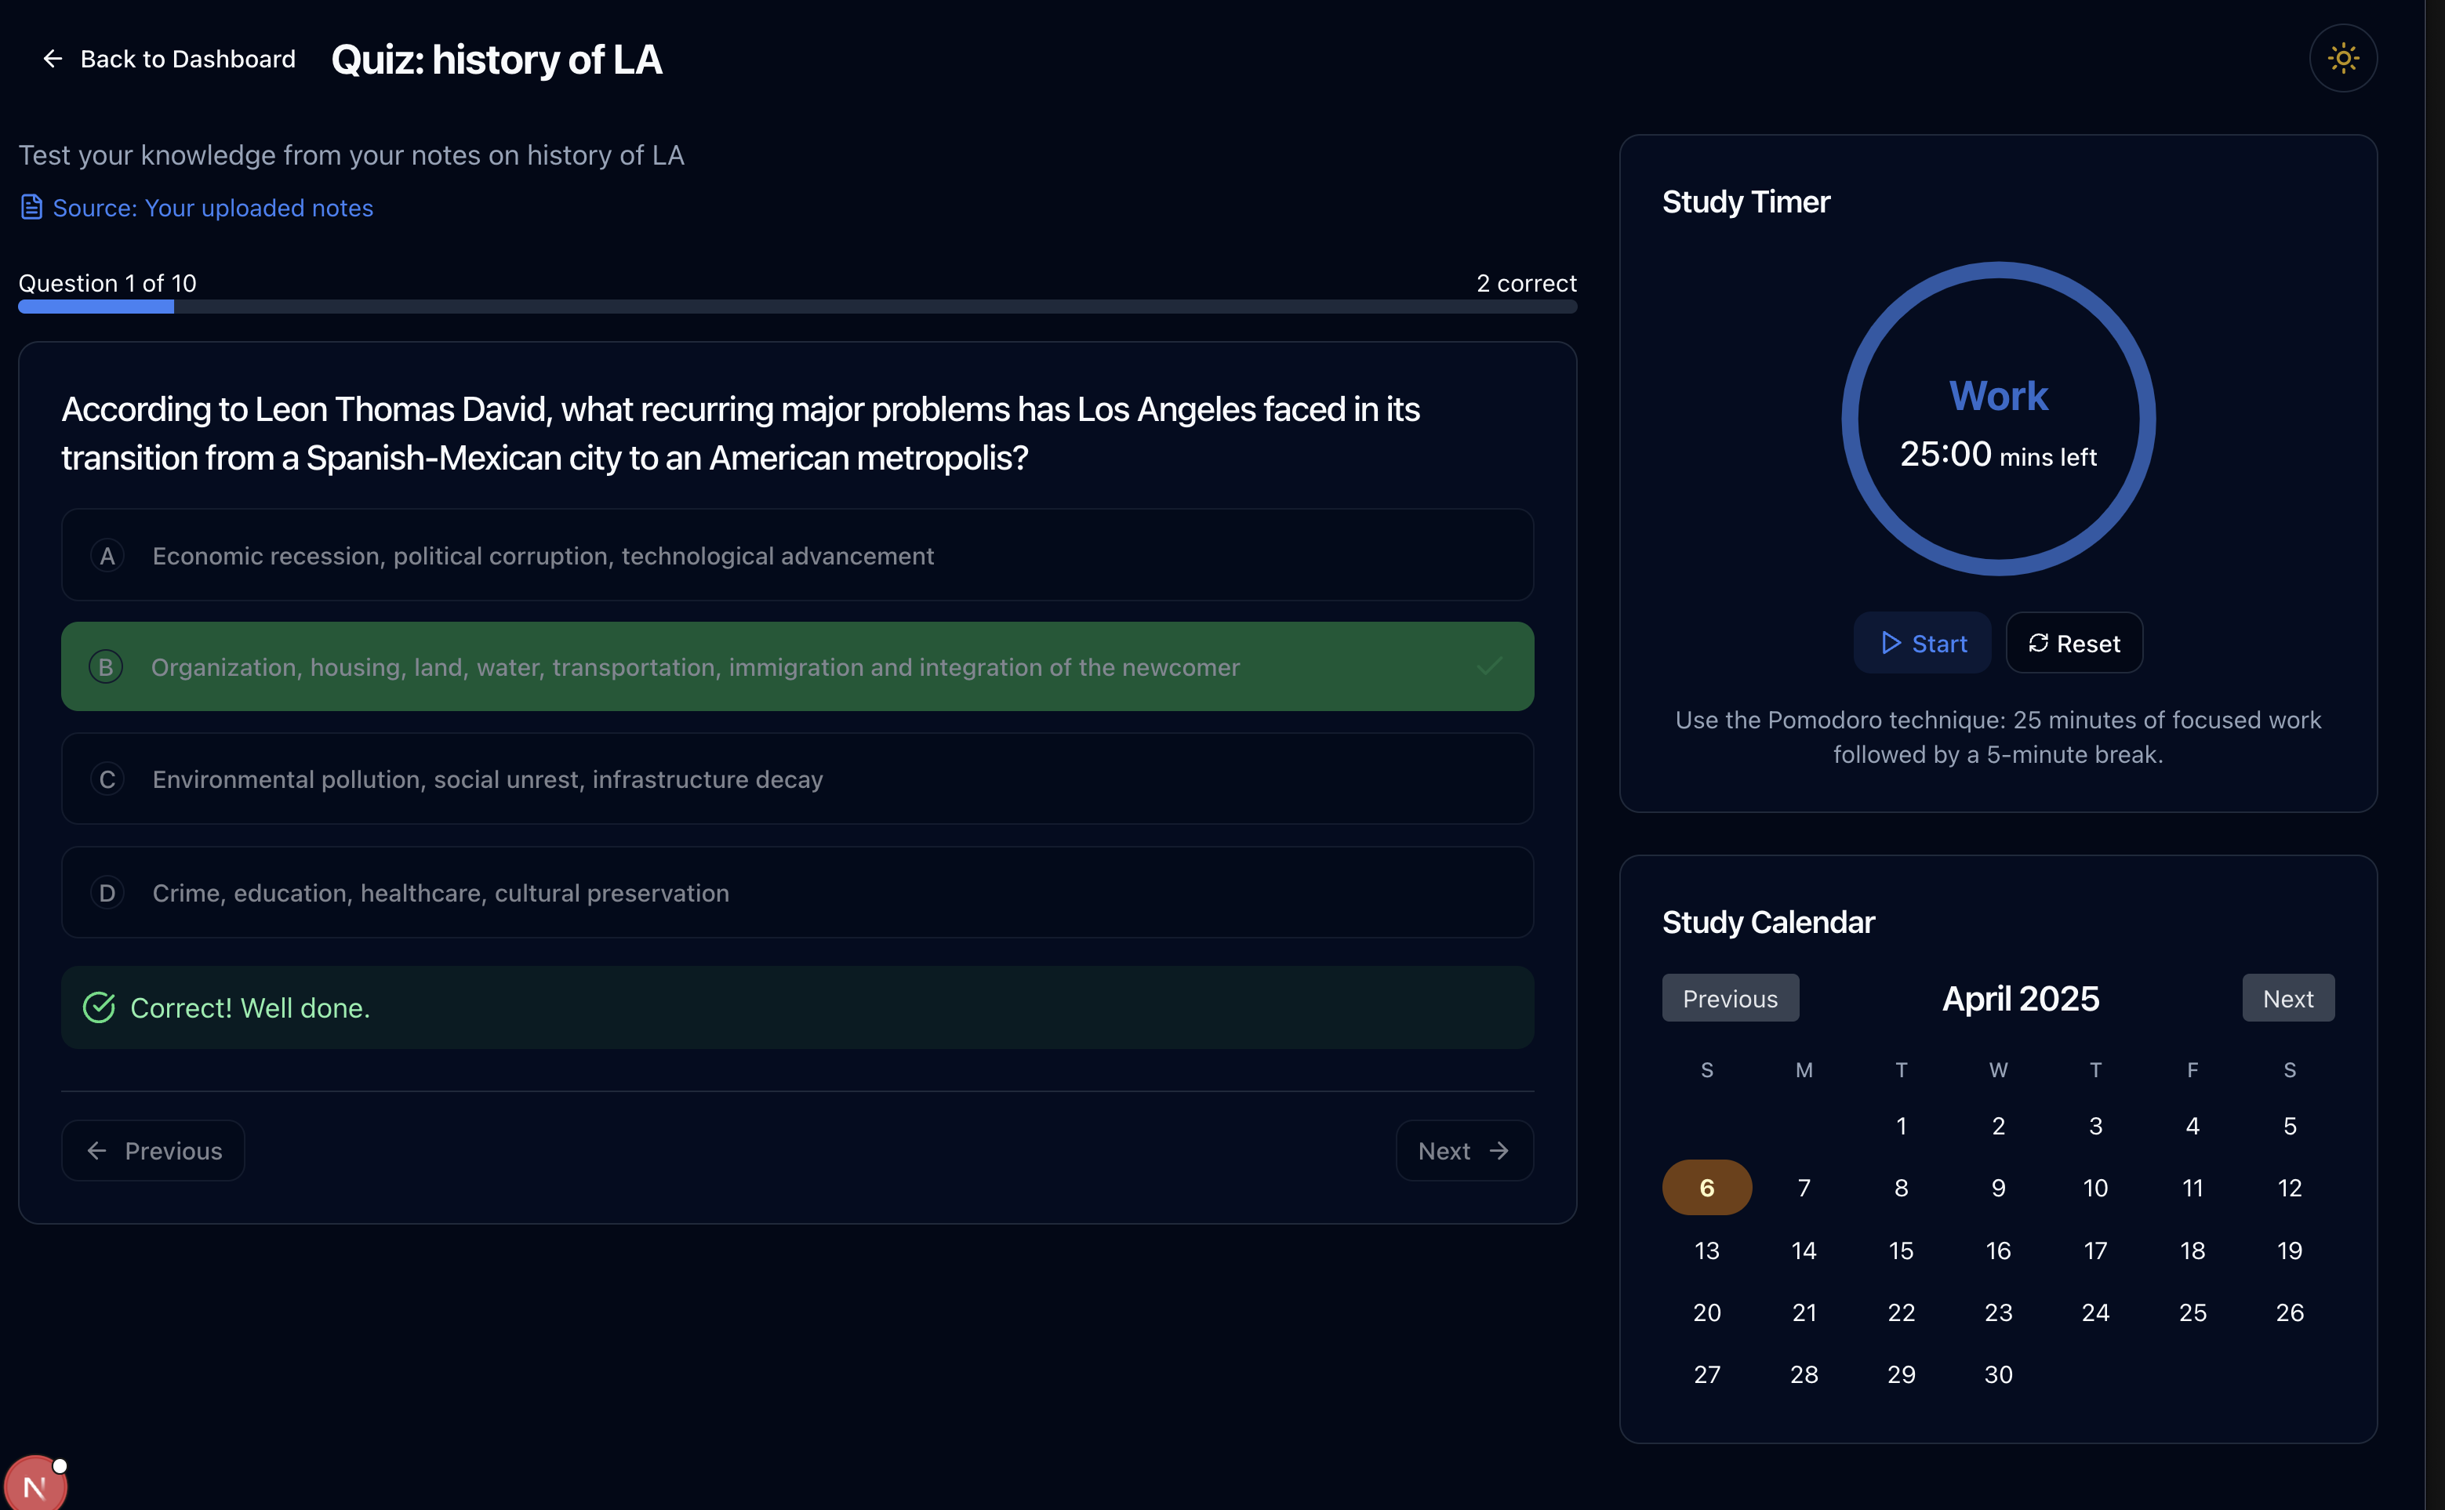This screenshot has height=1510, width=2445.
Task: Click the quiz progress bar
Action: click(797, 307)
